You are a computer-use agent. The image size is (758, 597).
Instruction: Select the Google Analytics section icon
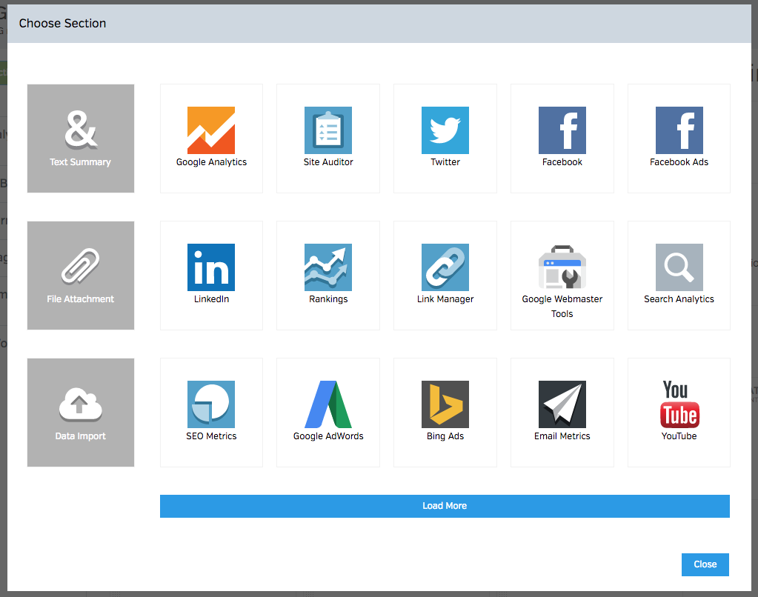pos(211,130)
